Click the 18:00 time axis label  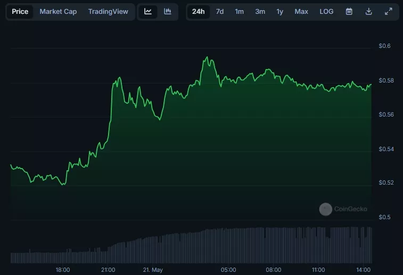(63, 270)
